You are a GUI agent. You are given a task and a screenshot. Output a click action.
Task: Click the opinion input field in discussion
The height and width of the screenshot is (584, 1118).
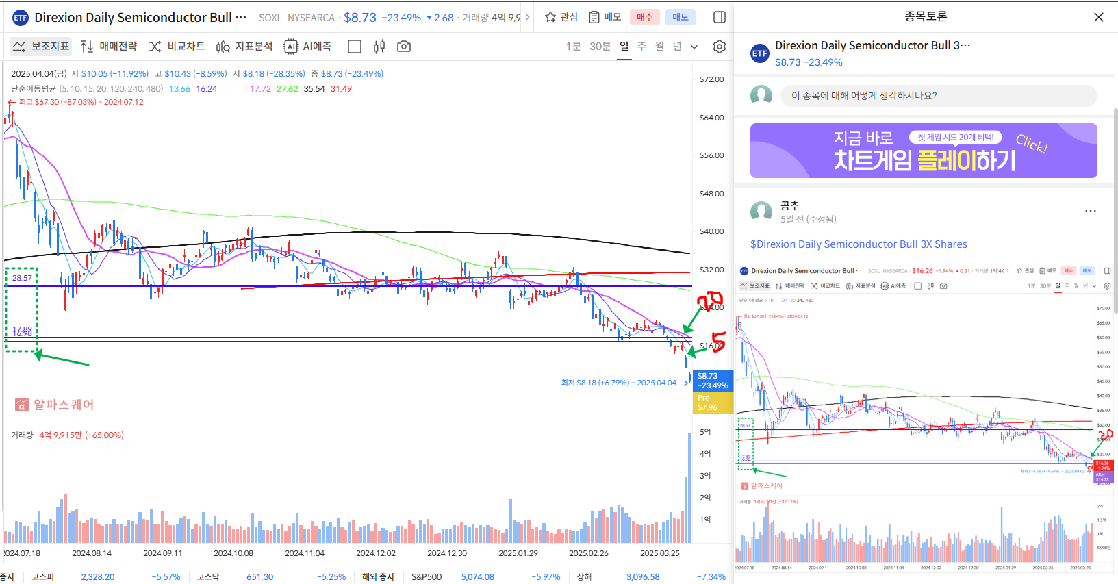point(938,96)
